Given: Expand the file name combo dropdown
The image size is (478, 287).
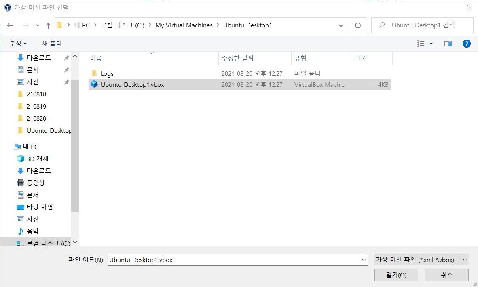Looking at the screenshot, I should (364, 260).
